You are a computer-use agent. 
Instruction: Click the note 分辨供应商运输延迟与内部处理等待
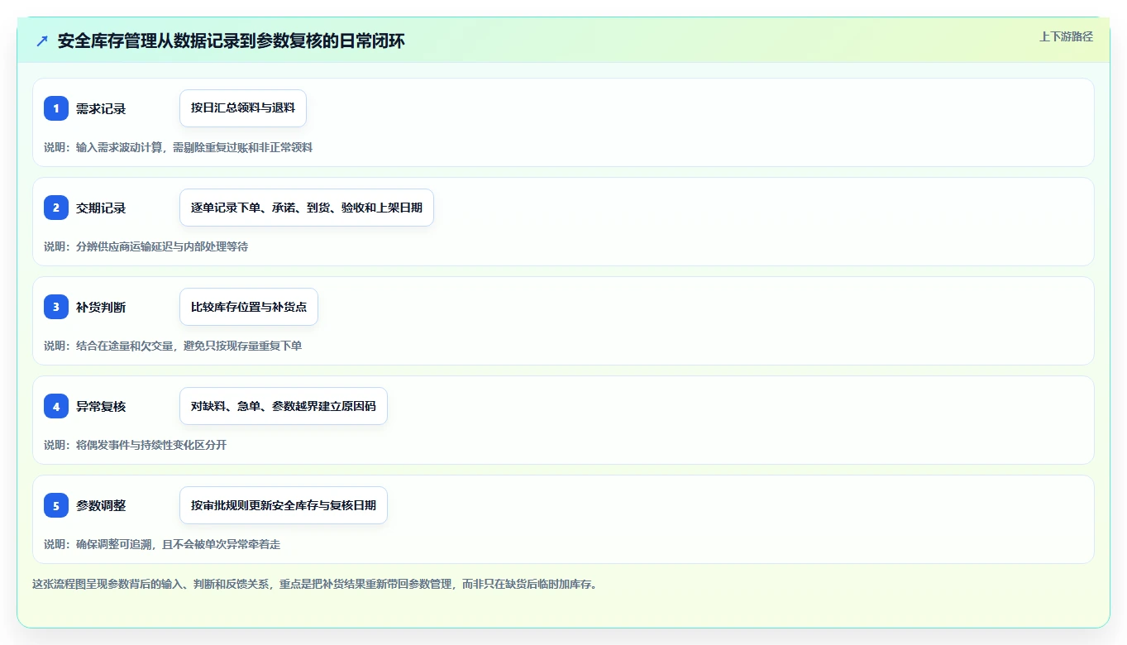pos(146,246)
